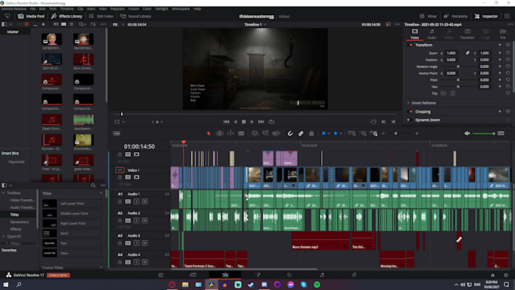Image resolution: width=515 pixels, height=290 pixels.
Task: Select the Left Lower Third title
Action: point(72,204)
